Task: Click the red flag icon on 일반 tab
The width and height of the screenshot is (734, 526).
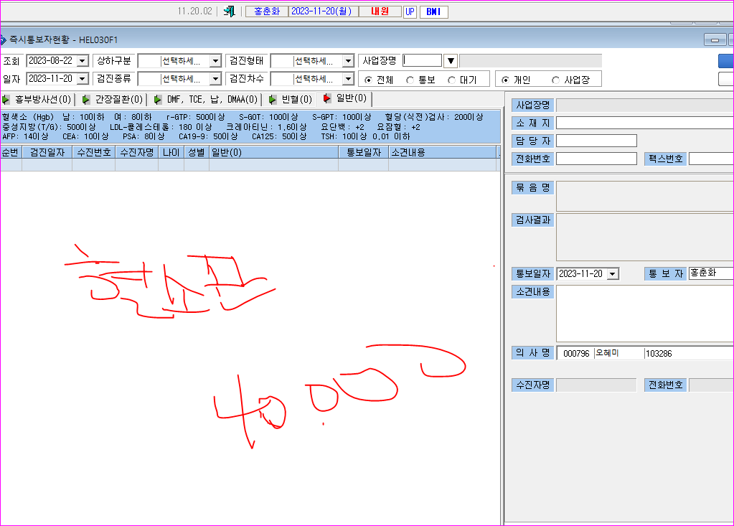Action: coord(326,98)
